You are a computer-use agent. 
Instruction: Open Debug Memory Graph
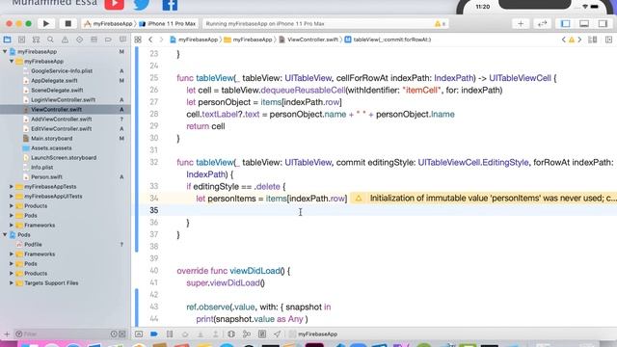(x=247, y=334)
